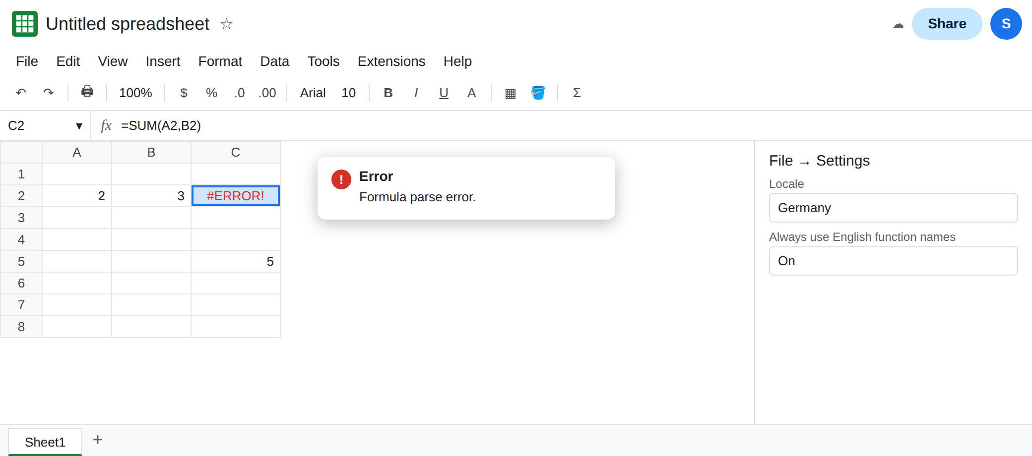Image resolution: width=1032 pixels, height=456 pixels.
Task: Select cell C5 containing 5
Action: point(236,261)
